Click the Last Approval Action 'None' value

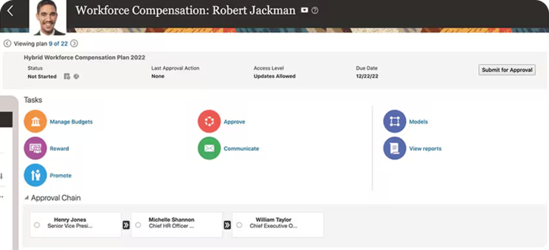[x=158, y=76]
